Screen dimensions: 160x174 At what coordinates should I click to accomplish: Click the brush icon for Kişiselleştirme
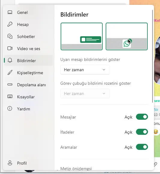10,72
